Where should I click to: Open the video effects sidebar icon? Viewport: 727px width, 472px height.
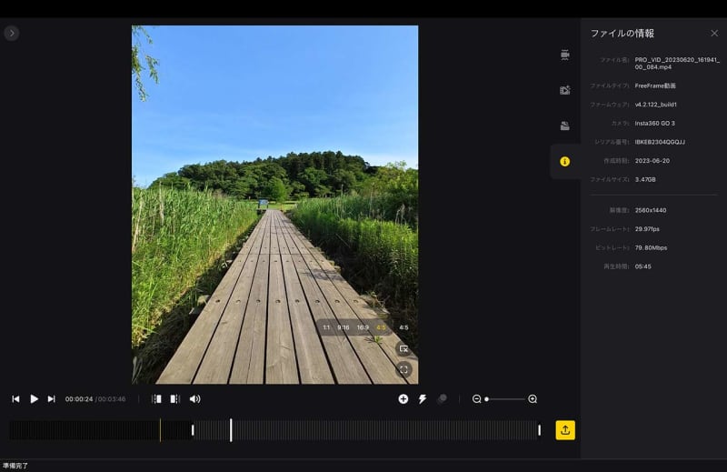564,90
